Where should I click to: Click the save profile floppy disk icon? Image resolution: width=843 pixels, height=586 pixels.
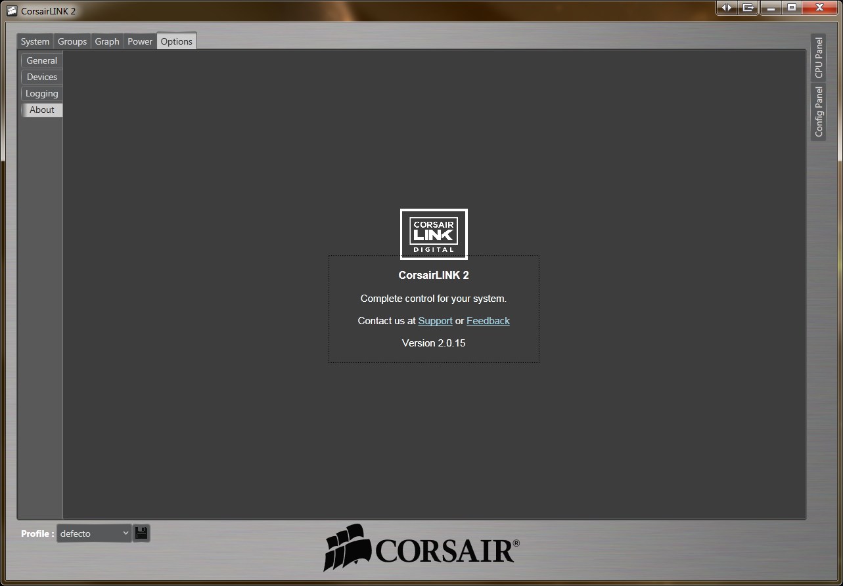tap(141, 533)
